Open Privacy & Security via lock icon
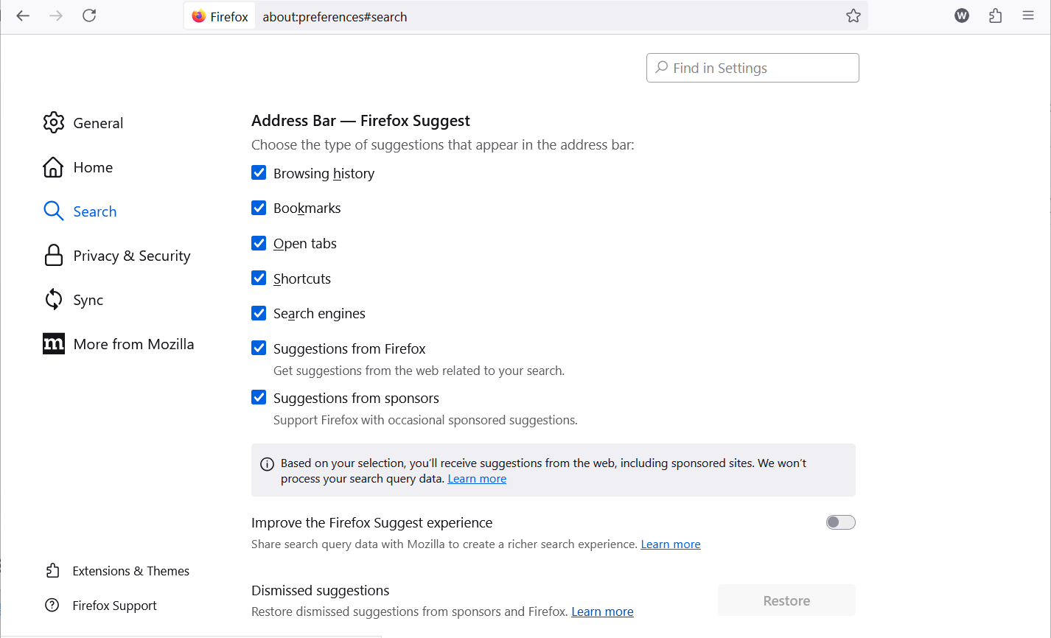1051x638 pixels. point(54,255)
